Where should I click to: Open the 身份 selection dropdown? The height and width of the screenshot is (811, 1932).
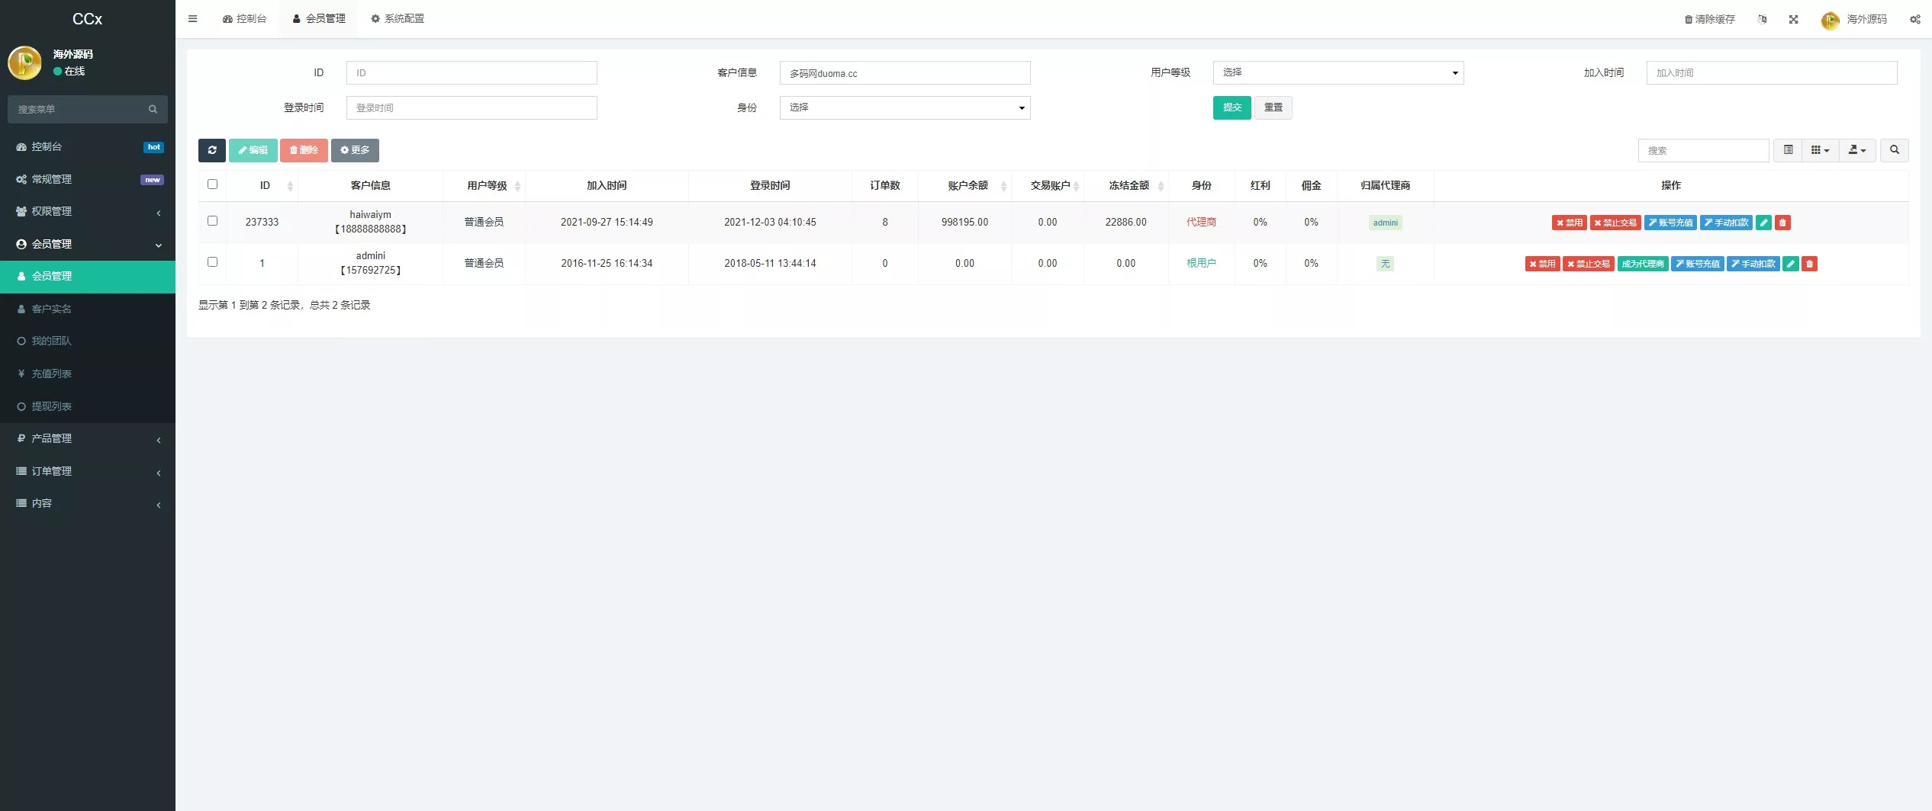click(904, 107)
